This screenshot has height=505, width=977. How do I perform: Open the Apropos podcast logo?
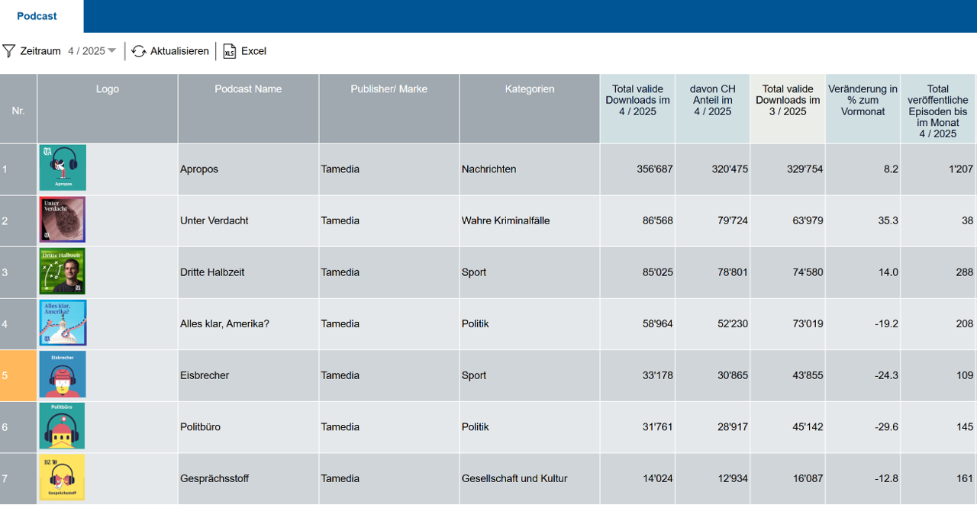[63, 168]
